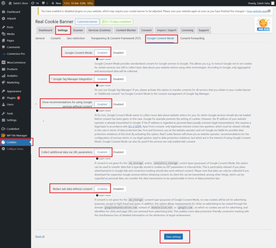
Task: Open WordPress Settings in sidebar menu
Action: click(12, 120)
